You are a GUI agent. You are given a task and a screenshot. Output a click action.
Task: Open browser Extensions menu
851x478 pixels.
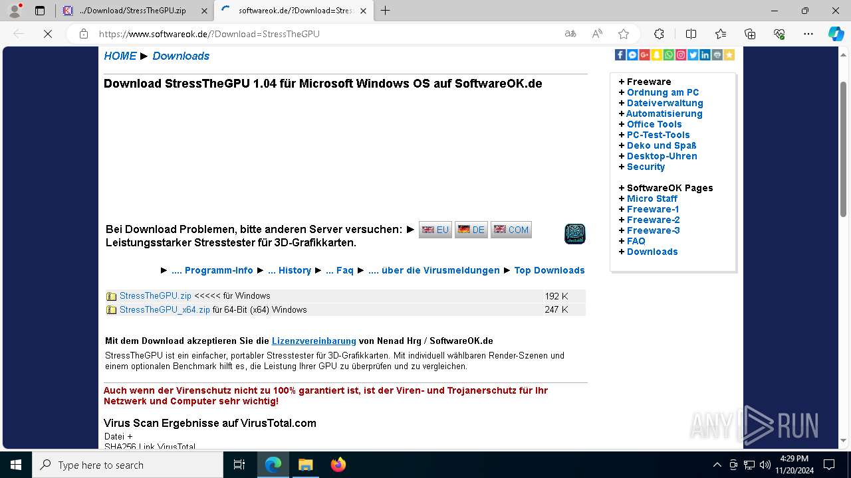click(659, 34)
